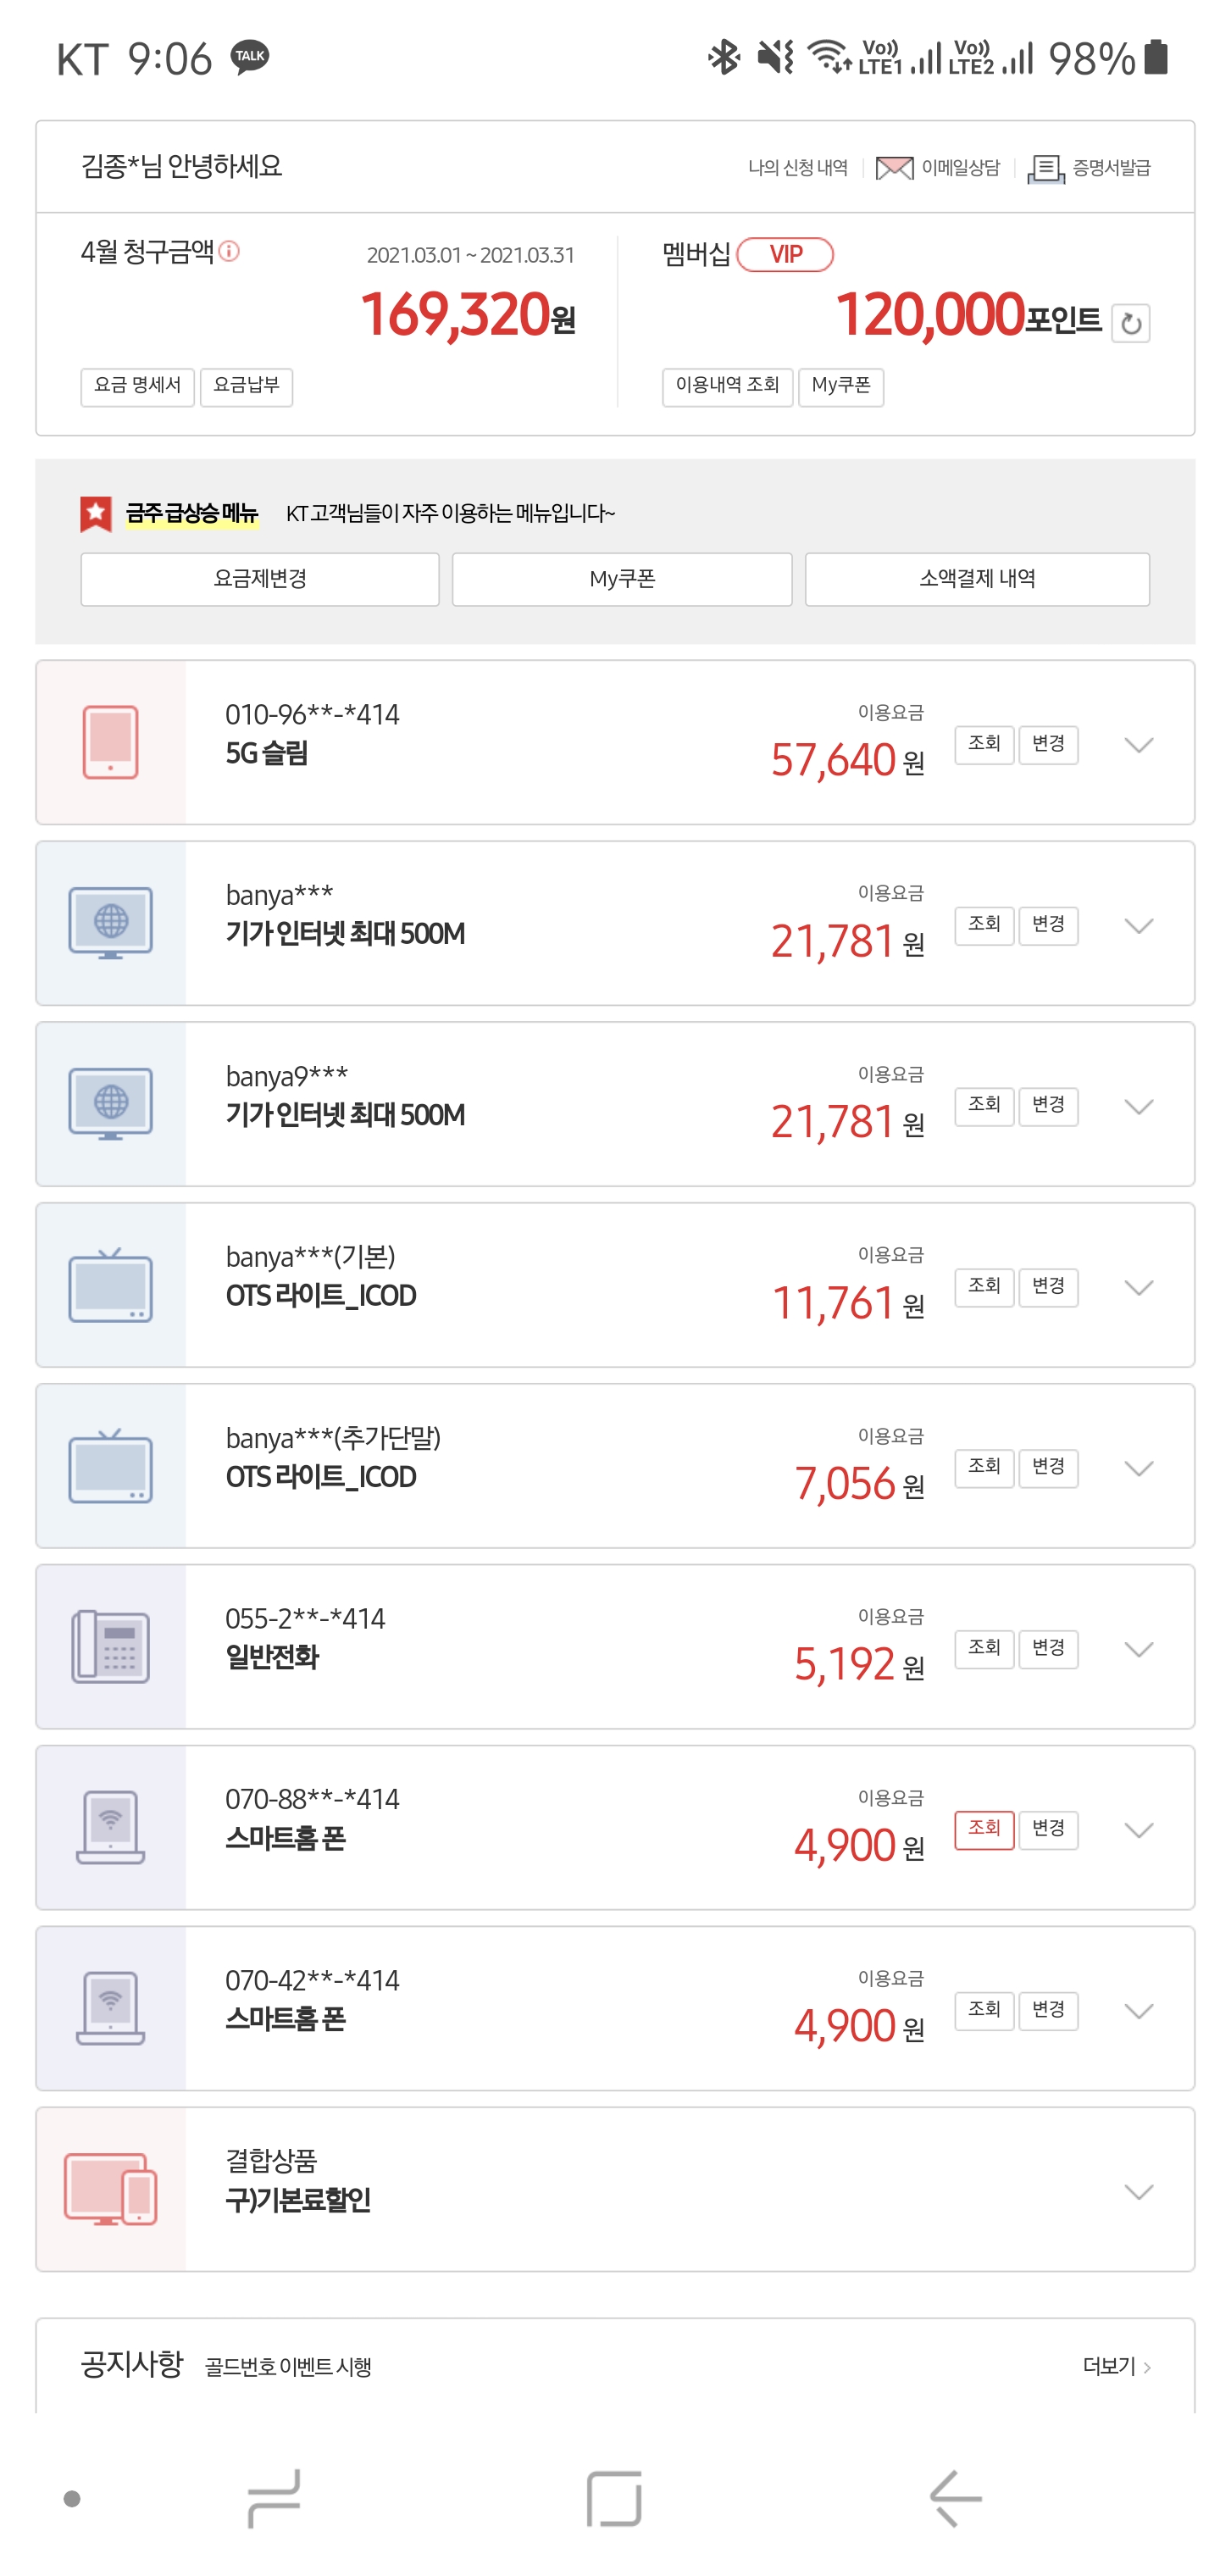This screenshot has height=2576, width=1220.
Task: Tap the membership points refresh icon
Action: (1130, 323)
